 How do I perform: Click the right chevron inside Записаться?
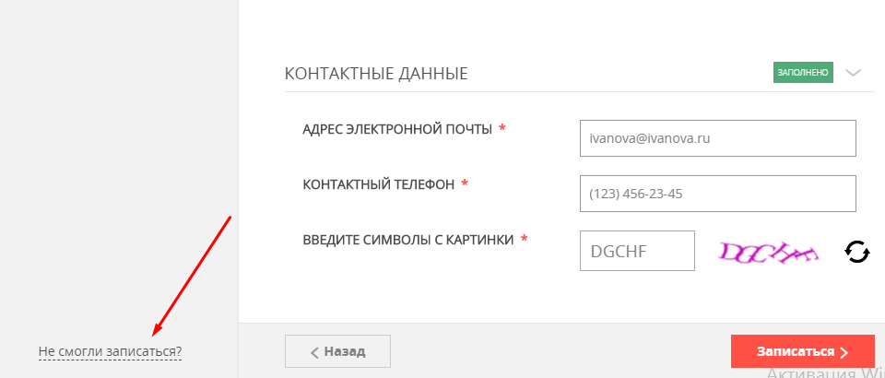(844, 352)
